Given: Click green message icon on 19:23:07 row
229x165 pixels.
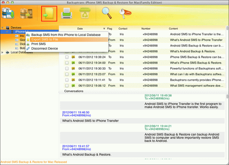Looking at the screenshot, I should point(73,74).
